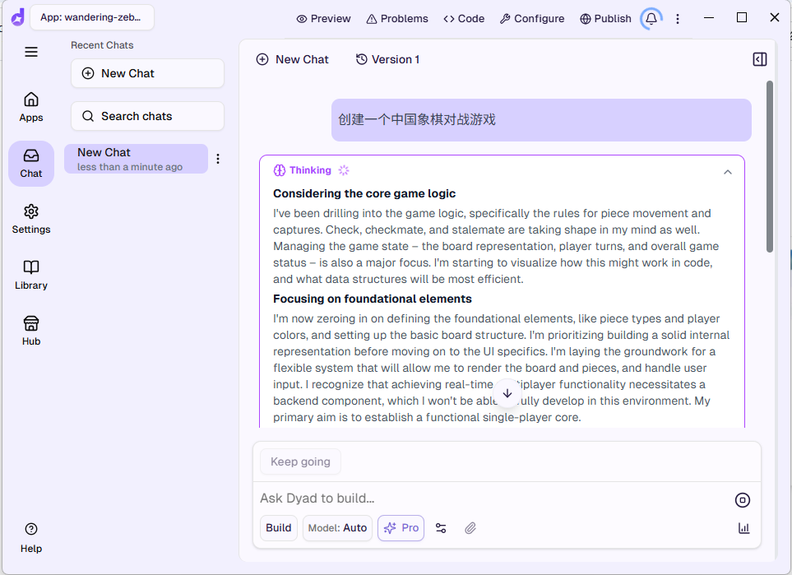Click the 'Focusing on foundational elements' heading
This screenshot has width=792, height=575.
coord(373,299)
